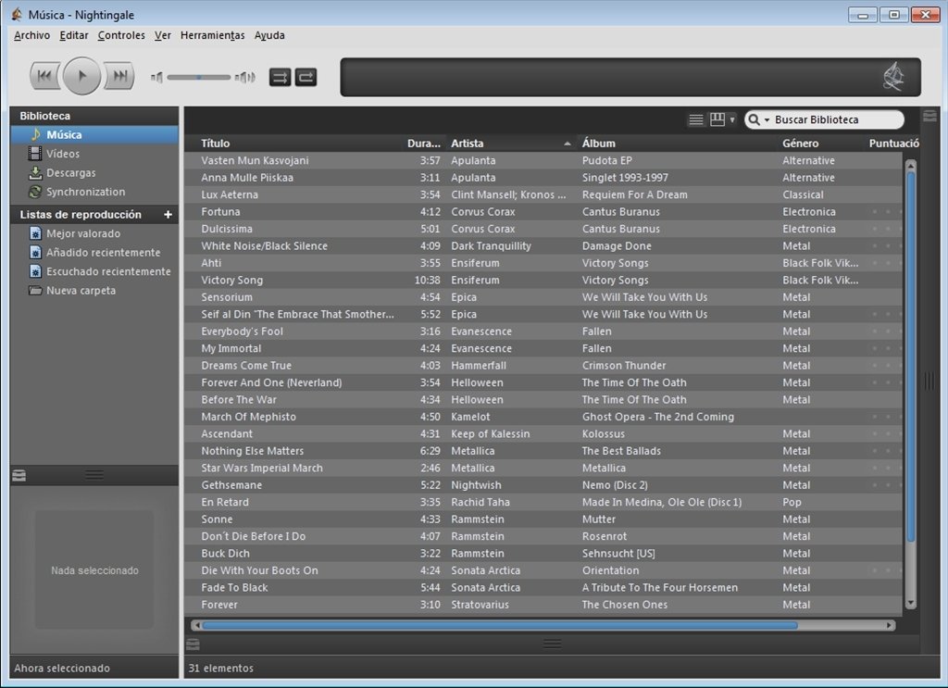Click the next track button
Screen dimensions: 948x688
[119, 76]
